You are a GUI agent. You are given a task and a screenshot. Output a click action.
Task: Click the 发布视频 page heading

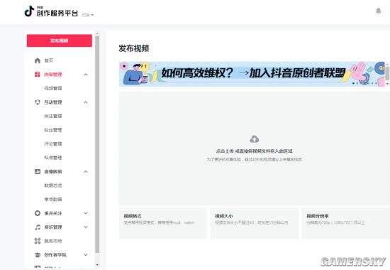[x=134, y=48]
